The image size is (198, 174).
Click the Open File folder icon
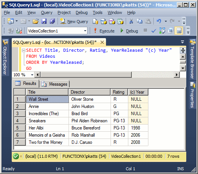36,21
